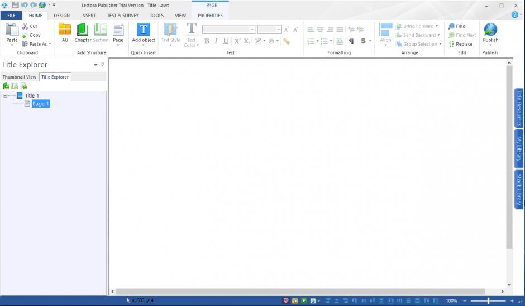The image size is (525, 306).
Task: Click the Cut scissors icon
Action: tap(26, 26)
